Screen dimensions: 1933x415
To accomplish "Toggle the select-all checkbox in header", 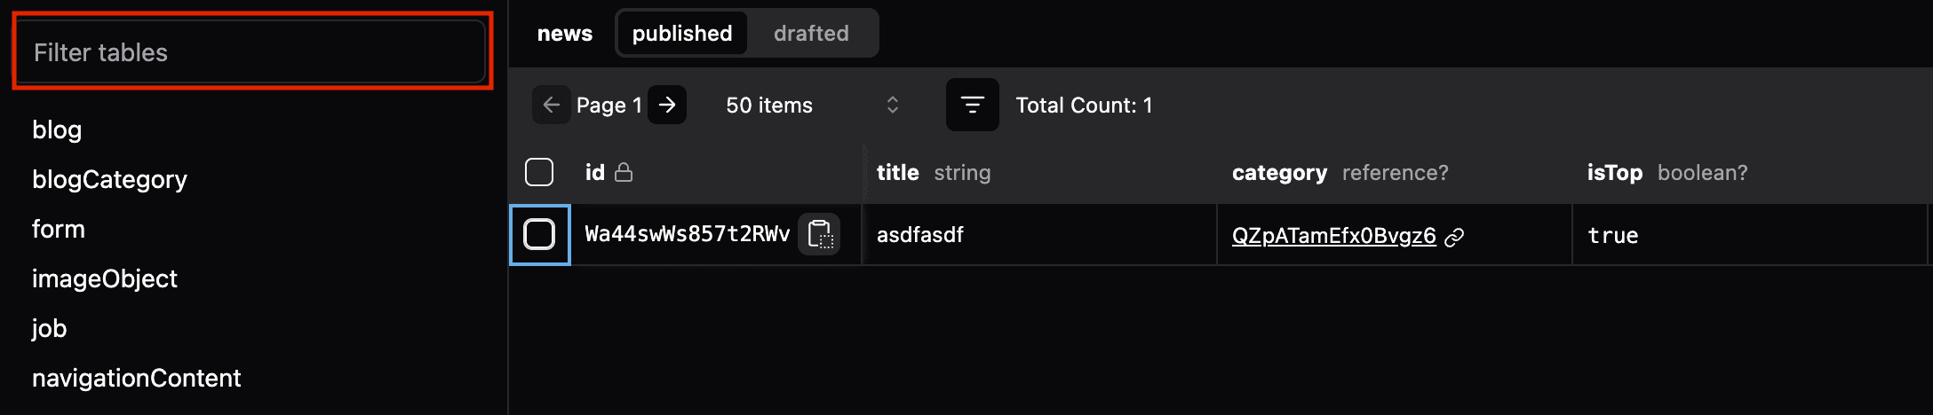I will (x=539, y=172).
